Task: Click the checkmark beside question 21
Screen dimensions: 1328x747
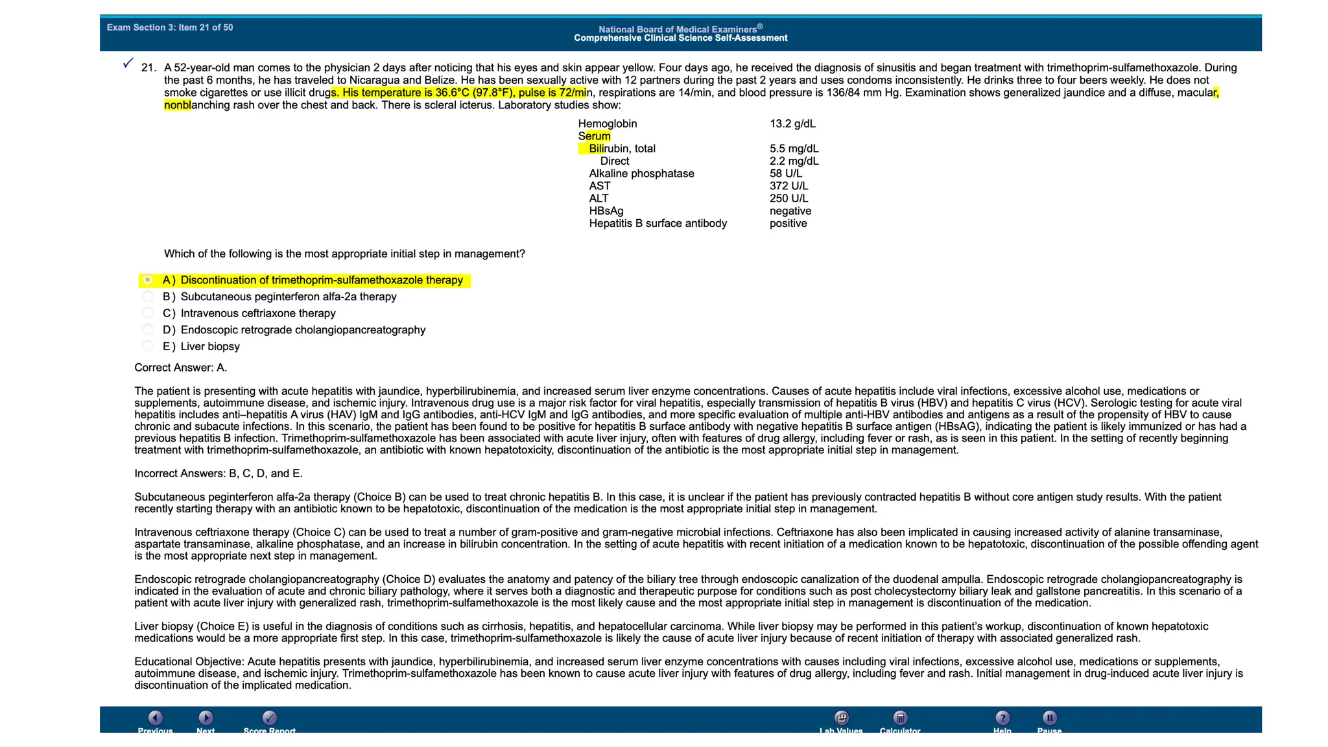Action: [128, 63]
